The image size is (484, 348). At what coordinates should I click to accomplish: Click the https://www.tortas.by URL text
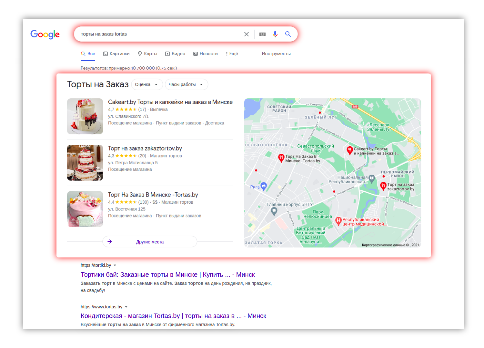click(x=101, y=307)
